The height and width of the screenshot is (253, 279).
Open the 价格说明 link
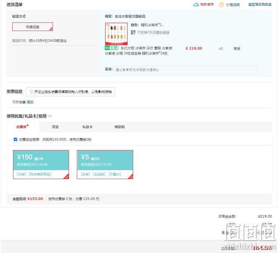tap(233, 5)
